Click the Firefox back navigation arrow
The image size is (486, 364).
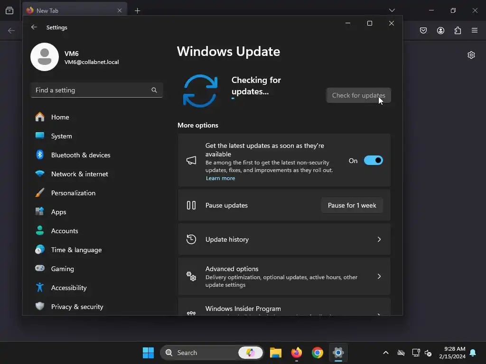pos(11,30)
